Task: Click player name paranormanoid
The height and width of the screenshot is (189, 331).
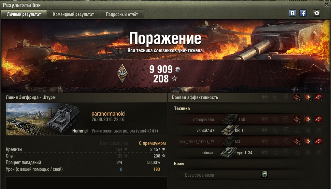Action: coord(108,114)
